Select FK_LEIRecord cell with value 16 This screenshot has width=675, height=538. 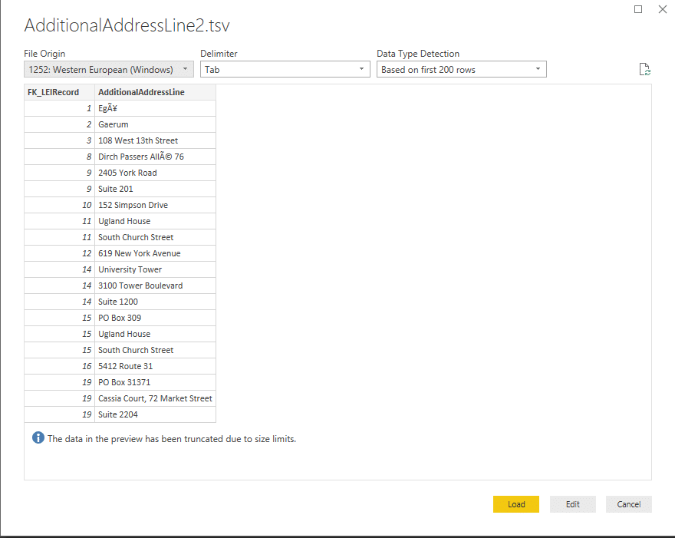tap(59, 366)
